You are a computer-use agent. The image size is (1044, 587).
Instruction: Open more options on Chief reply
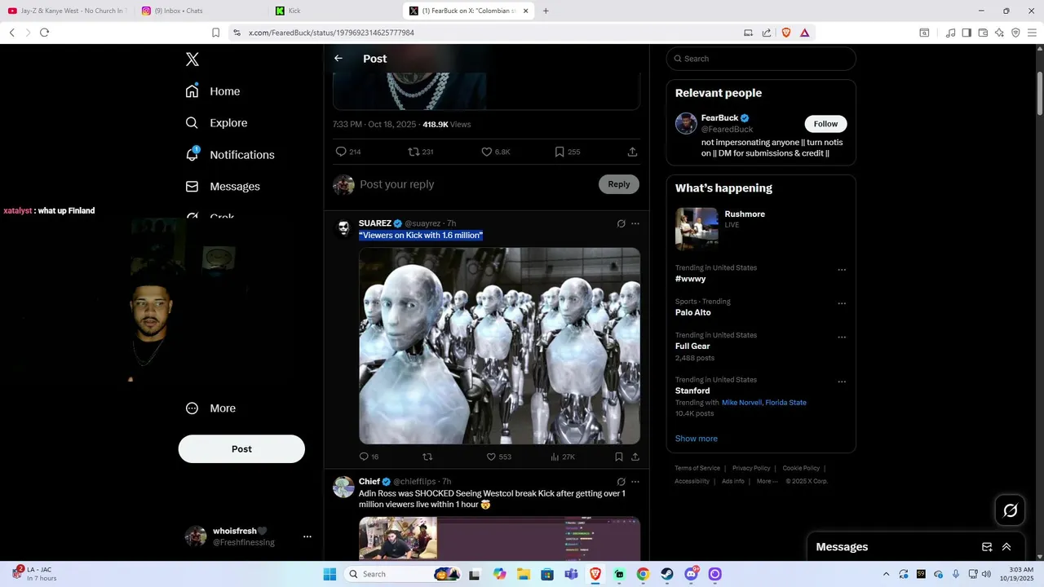[635, 482]
